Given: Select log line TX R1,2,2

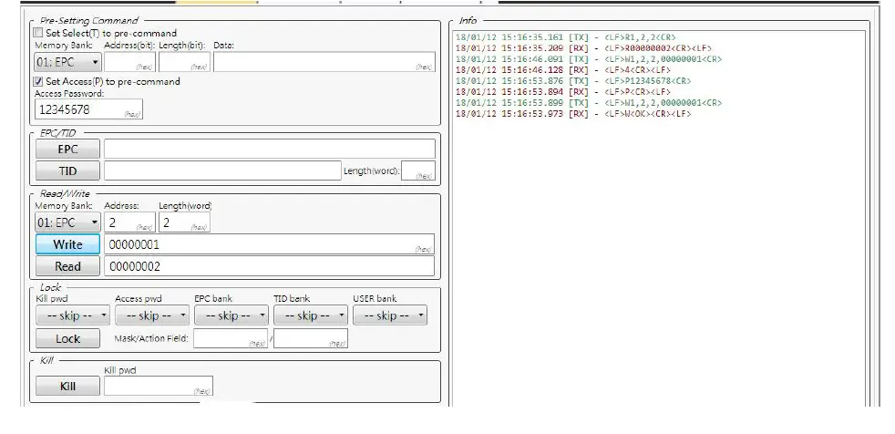Looking at the screenshot, I should click(566, 37).
